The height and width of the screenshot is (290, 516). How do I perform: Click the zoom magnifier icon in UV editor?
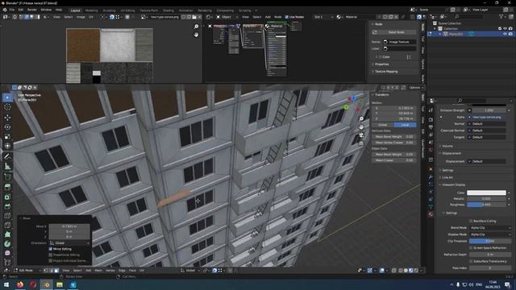[196, 27]
